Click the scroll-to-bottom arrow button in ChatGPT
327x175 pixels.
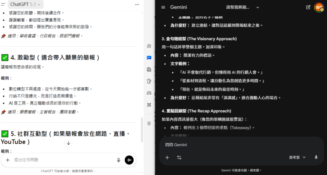68,143
